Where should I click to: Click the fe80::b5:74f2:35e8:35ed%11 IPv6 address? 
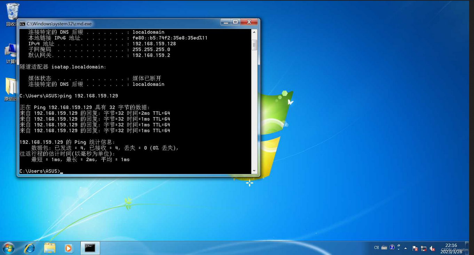click(170, 38)
